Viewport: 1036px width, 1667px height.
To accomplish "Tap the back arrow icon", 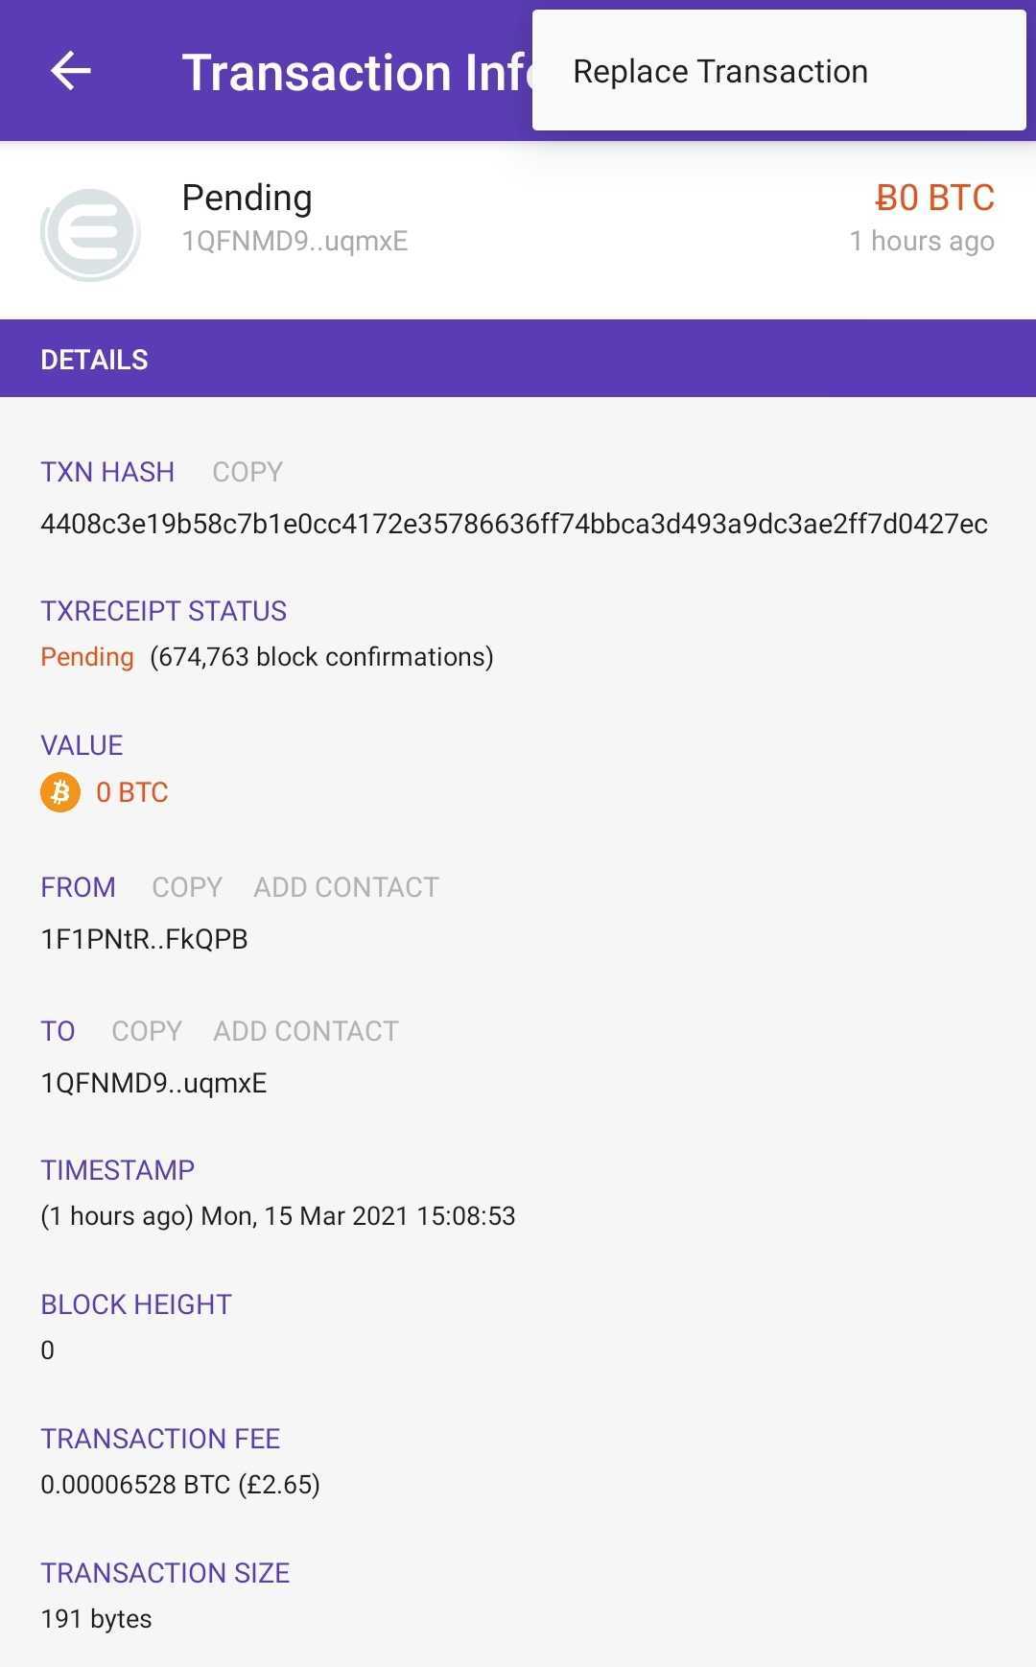I will coord(71,70).
